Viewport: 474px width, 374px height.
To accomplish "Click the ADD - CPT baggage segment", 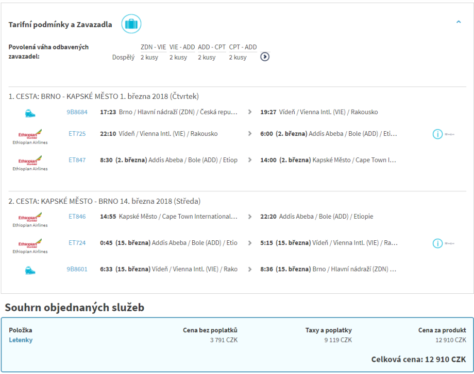I will pyautogui.click(x=211, y=47).
